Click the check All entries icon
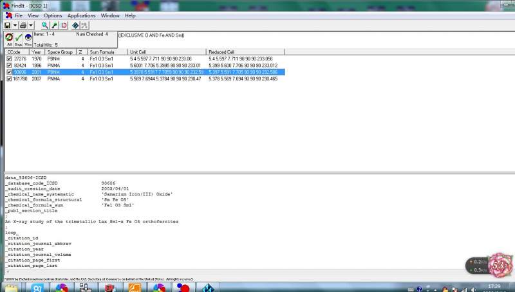The image size is (515, 292). [9, 39]
